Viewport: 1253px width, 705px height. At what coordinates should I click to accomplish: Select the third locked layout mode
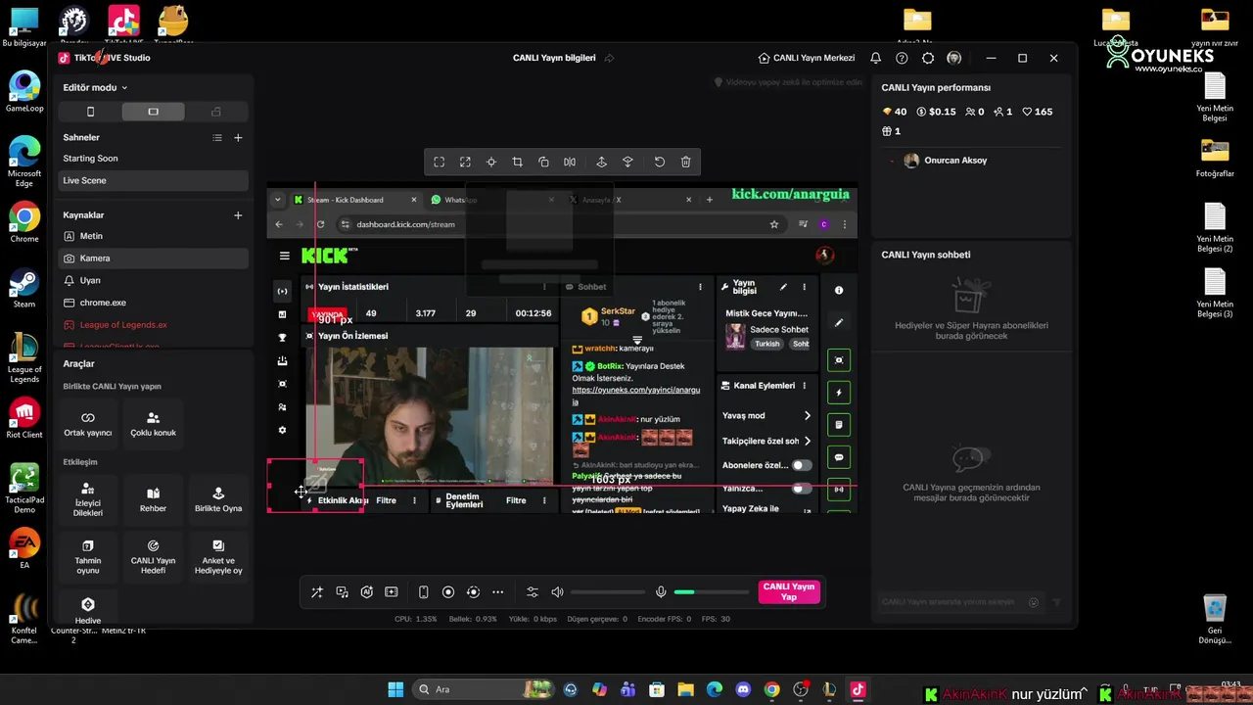pyautogui.click(x=216, y=112)
